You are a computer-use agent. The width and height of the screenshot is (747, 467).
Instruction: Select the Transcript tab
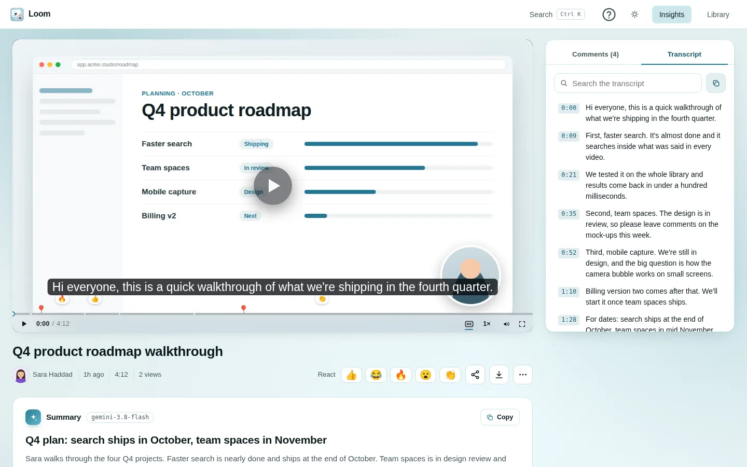click(x=684, y=54)
